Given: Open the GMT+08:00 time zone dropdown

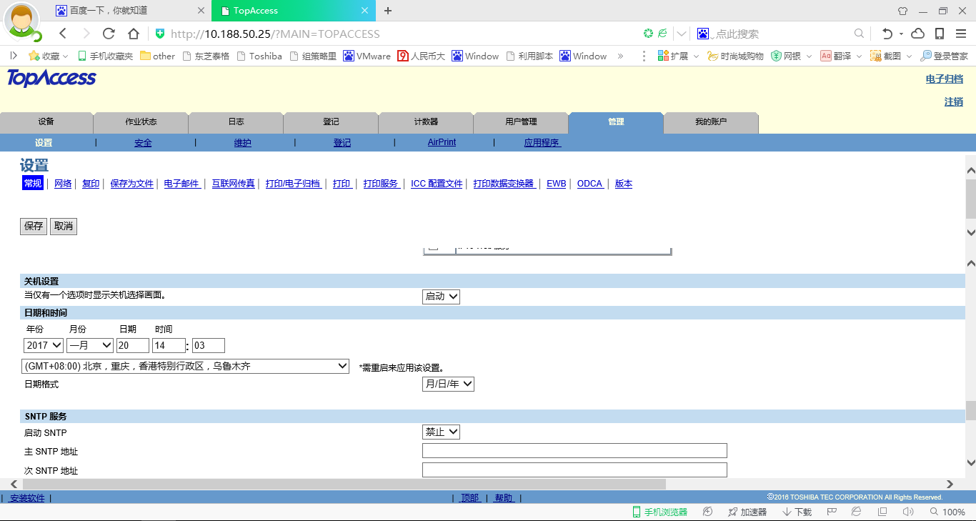Looking at the screenshot, I should coord(184,366).
